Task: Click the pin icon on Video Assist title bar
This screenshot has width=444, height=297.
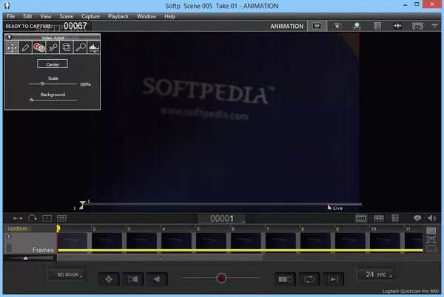Action: 9,37
